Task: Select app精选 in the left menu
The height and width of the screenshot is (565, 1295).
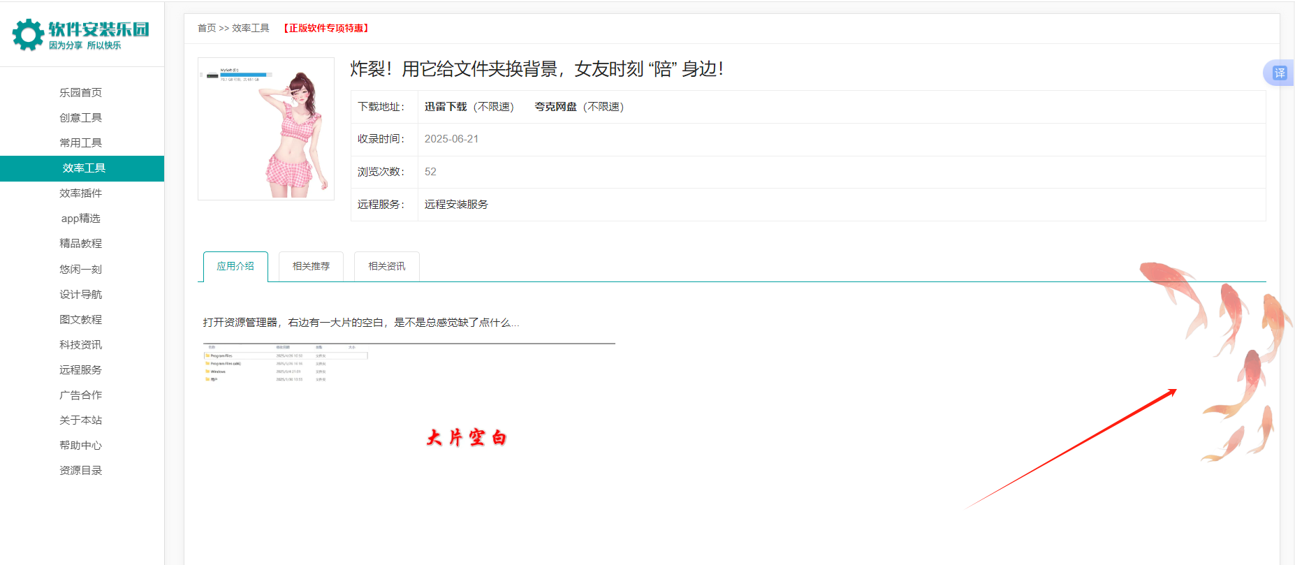Action: coord(80,219)
